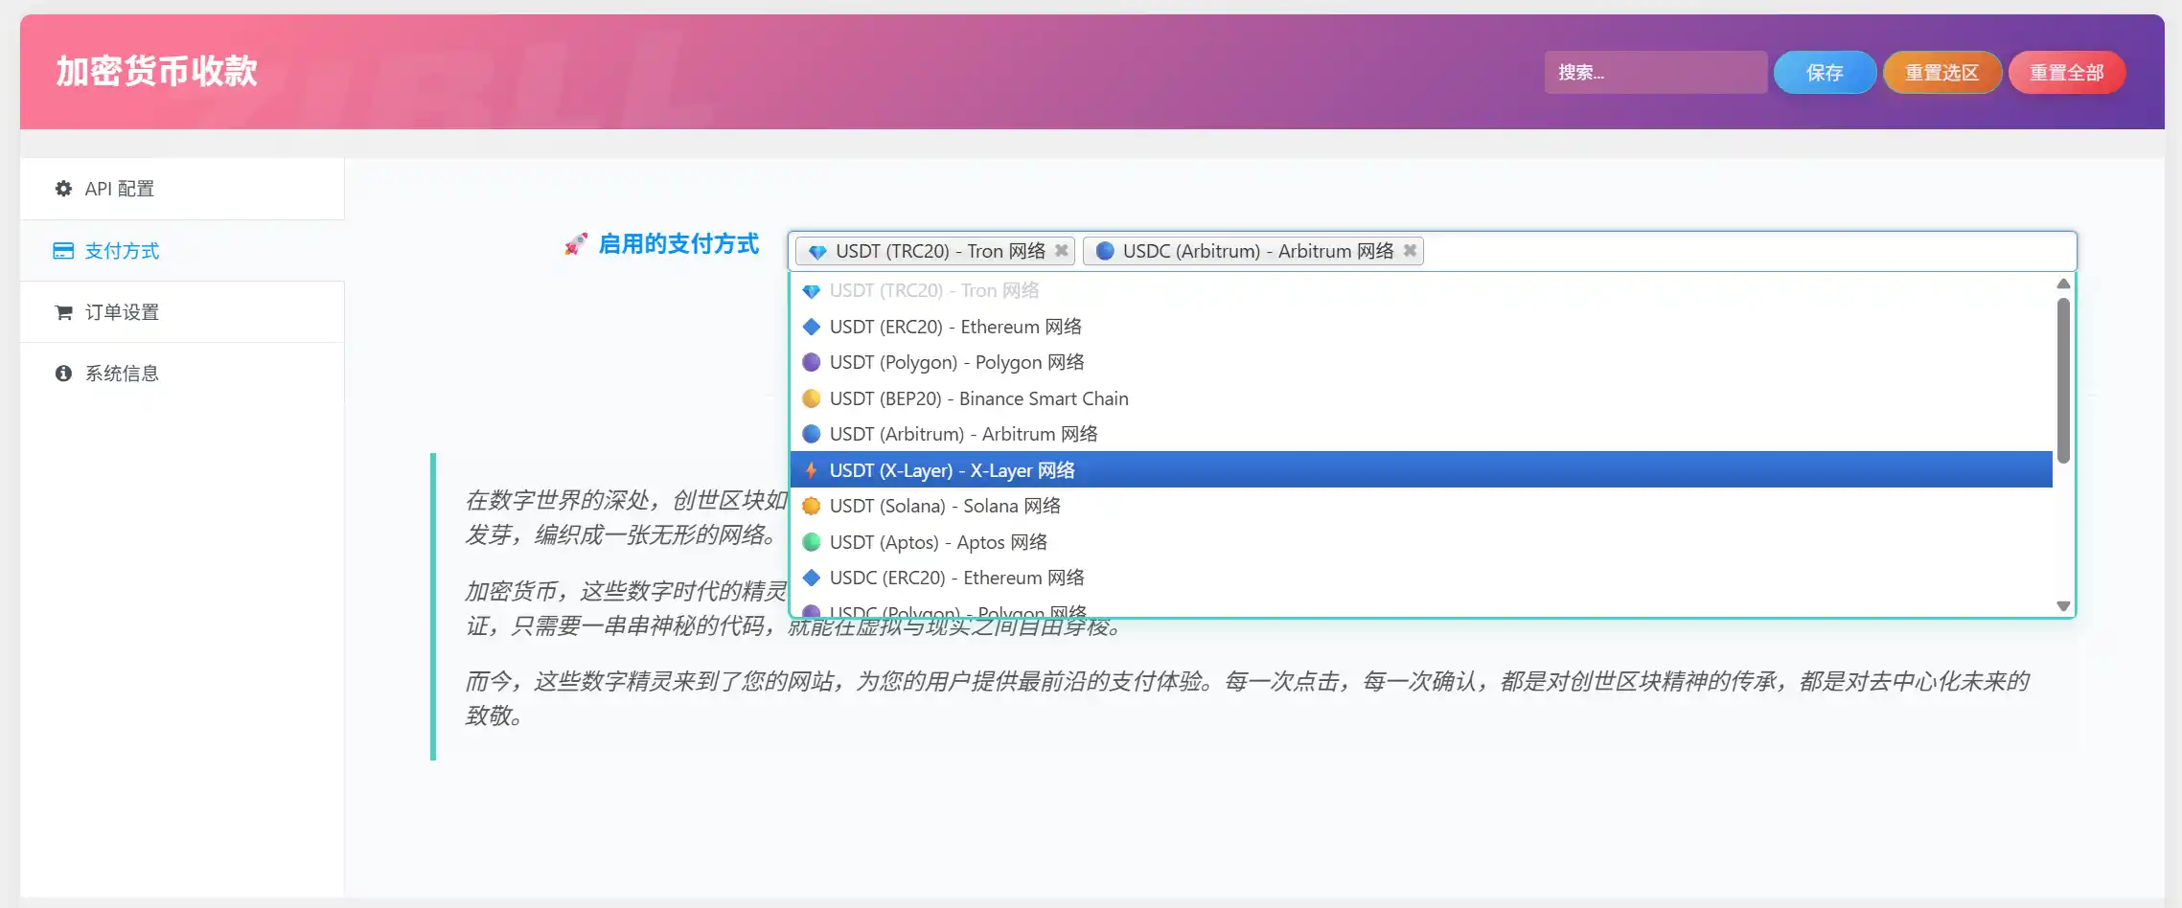Screen dimensions: 2182x908
Task: Click the 重置全部 button
Action: (x=2066, y=72)
